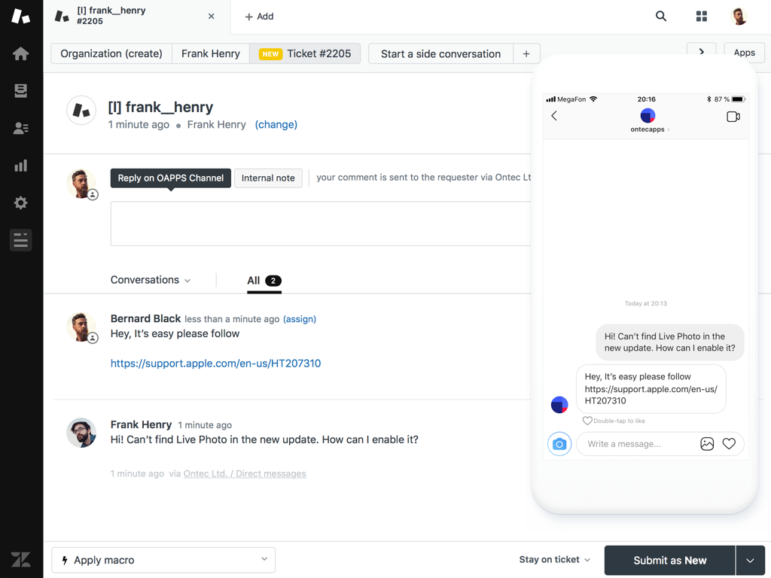The height and width of the screenshot is (578, 771).
Task: Open the Stay on ticket dropdown
Action: click(x=554, y=559)
